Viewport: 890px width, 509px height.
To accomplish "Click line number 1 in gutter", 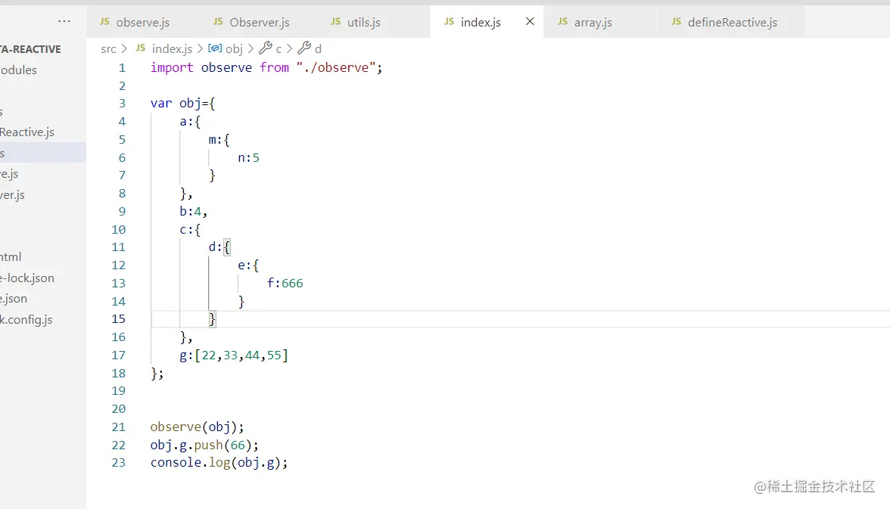I will pos(121,67).
